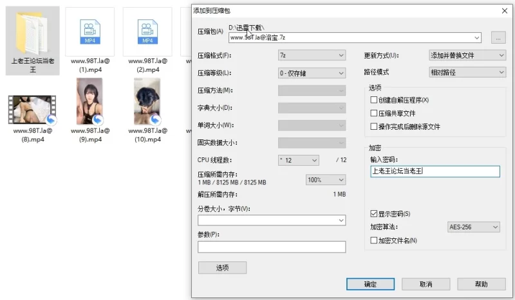Open the 路径模式 dropdown showing 相对路径
Screen dimensions: 515x300
467,72
